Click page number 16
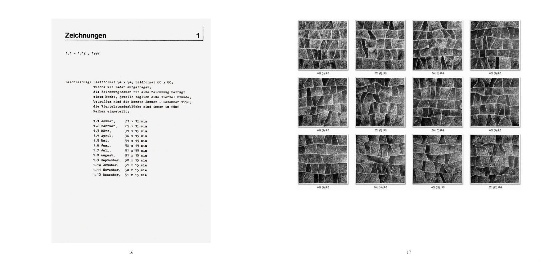The width and height of the screenshot is (540, 262). click(x=131, y=252)
